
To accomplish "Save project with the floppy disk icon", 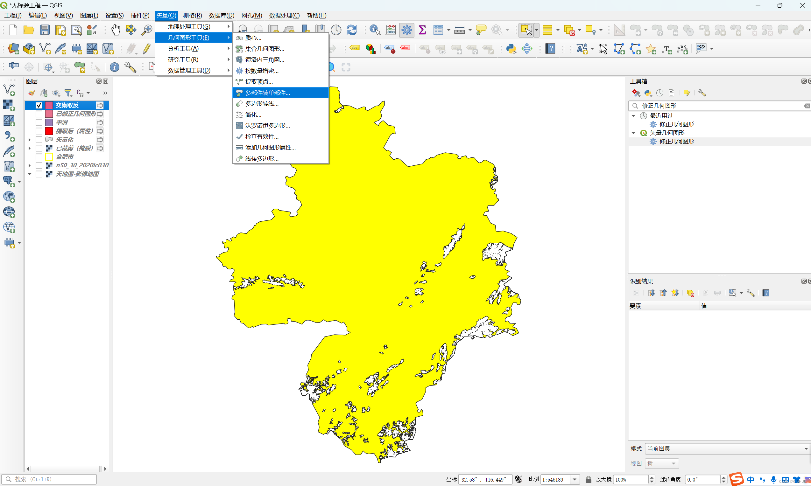I will click(45, 30).
